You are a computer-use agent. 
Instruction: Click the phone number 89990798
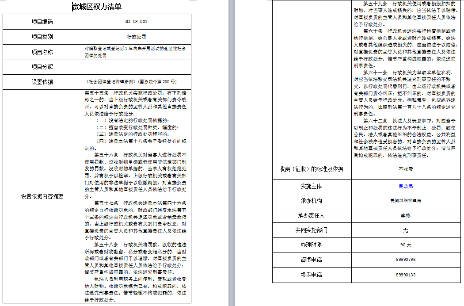[x=406, y=260]
